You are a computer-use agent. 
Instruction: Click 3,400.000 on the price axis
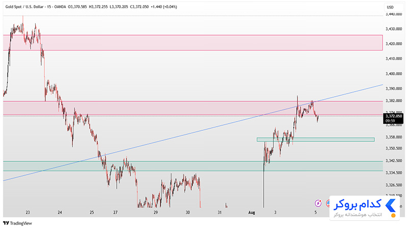tap(394, 74)
